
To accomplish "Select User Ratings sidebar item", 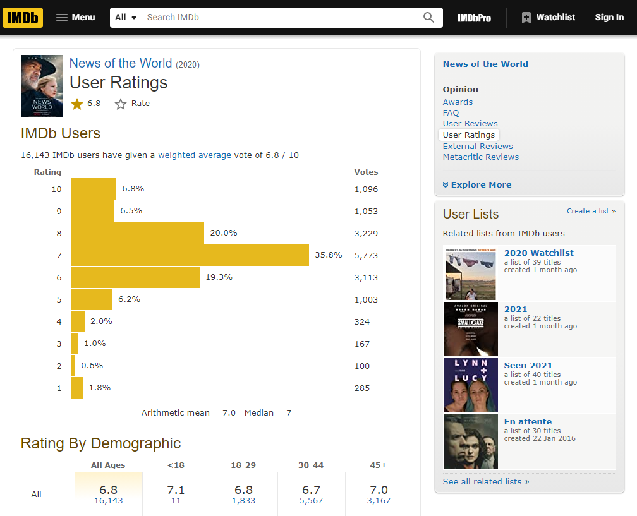I will [x=469, y=135].
